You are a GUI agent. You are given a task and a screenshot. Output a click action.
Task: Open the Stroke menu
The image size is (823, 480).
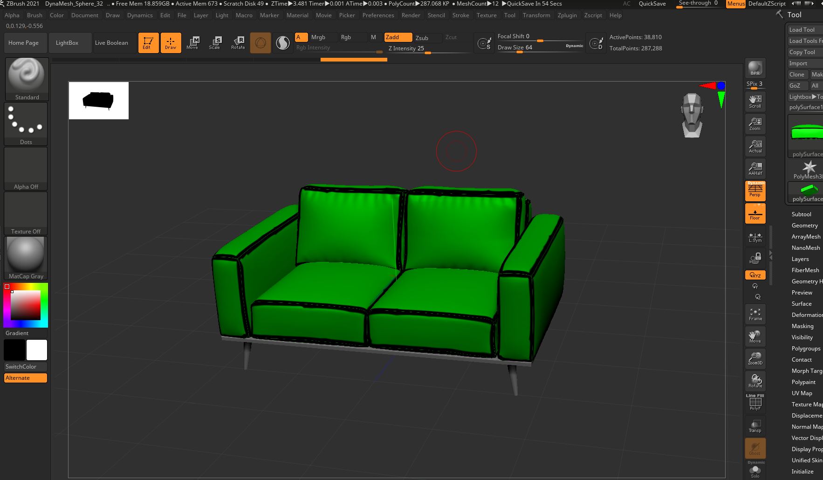pos(460,15)
